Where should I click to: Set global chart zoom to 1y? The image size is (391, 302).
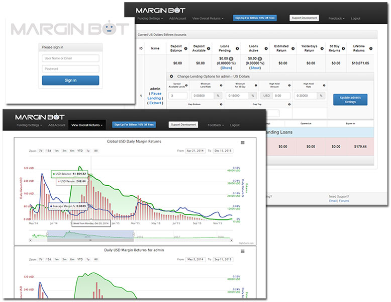(88, 151)
